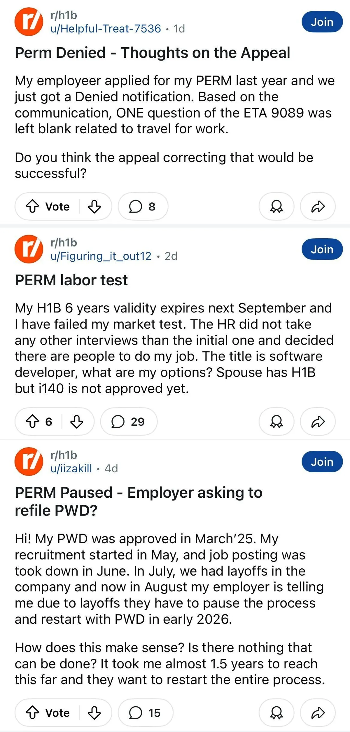The height and width of the screenshot is (732, 350).
Task: Share the 'PERM labor test' post
Action: click(318, 421)
